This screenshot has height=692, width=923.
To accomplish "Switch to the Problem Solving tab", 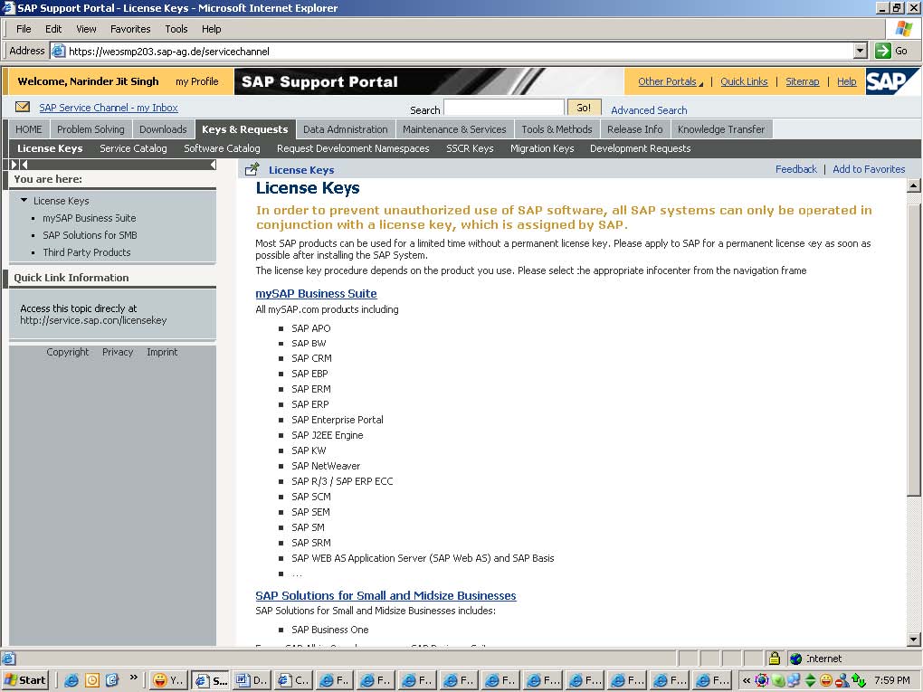I will click(x=90, y=129).
